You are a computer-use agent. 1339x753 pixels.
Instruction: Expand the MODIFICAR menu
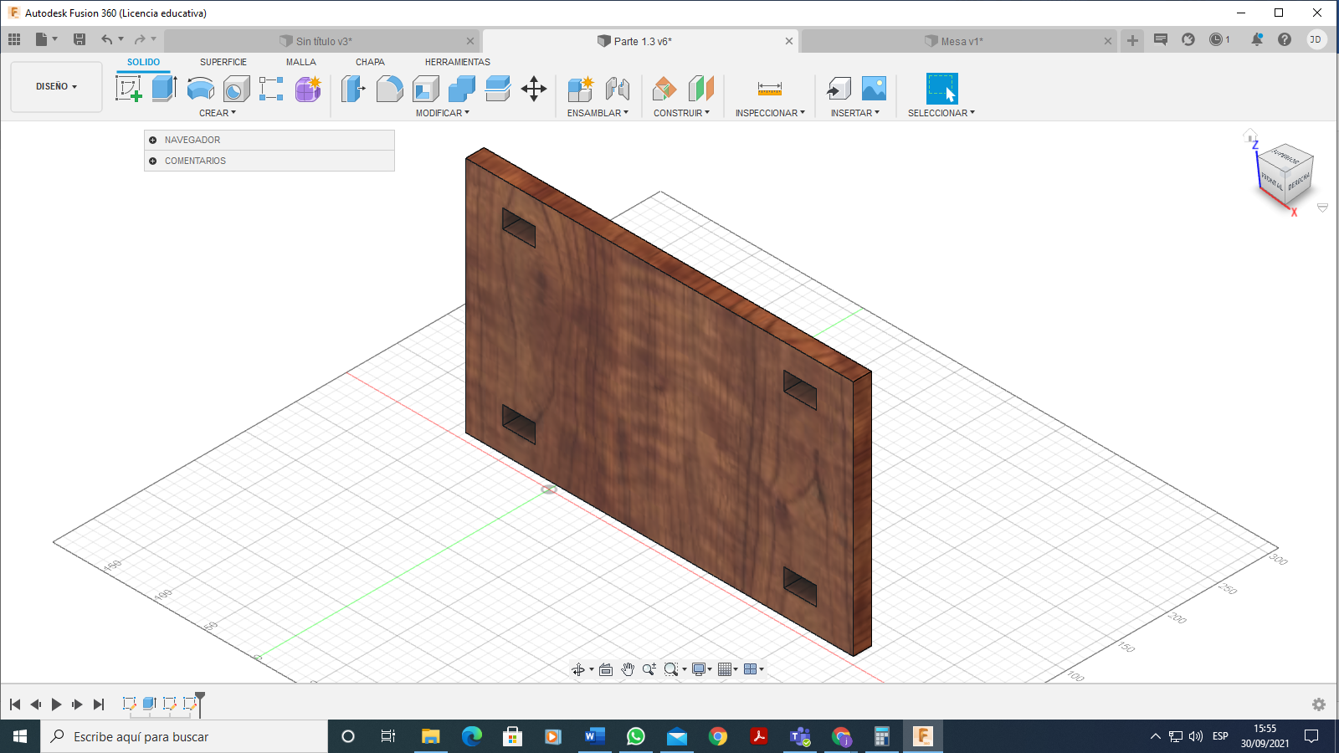(x=443, y=113)
